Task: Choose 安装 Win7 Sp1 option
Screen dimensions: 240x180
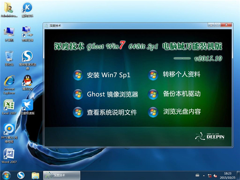Action: click(x=108, y=75)
